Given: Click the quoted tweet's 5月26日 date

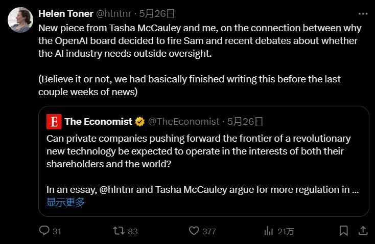Looking at the screenshot, I should click(x=245, y=122).
